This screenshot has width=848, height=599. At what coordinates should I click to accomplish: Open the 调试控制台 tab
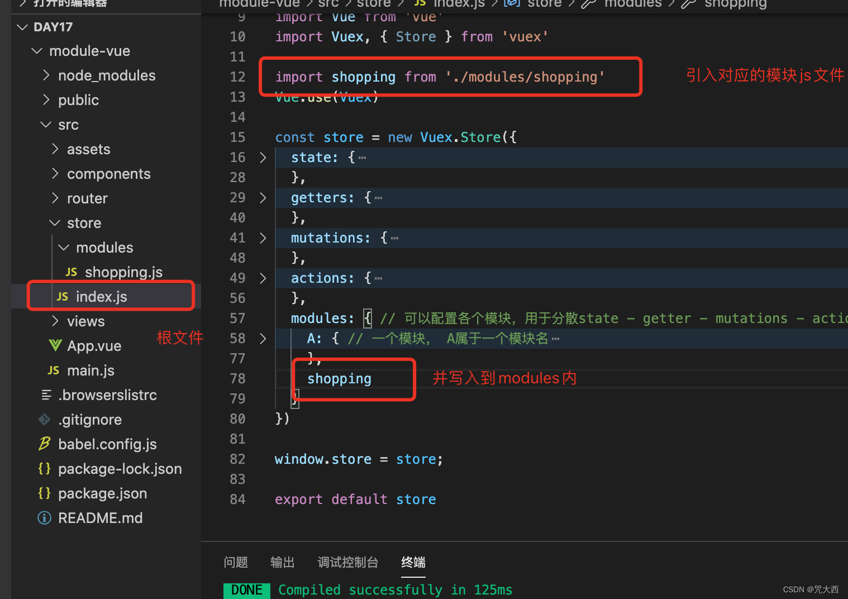click(348, 562)
